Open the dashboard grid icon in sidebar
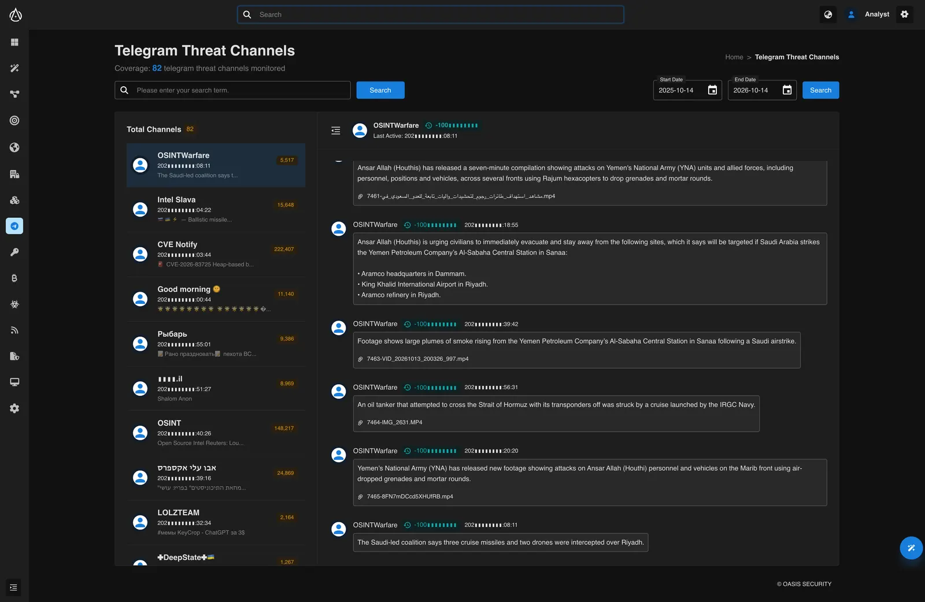 coord(14,42)
